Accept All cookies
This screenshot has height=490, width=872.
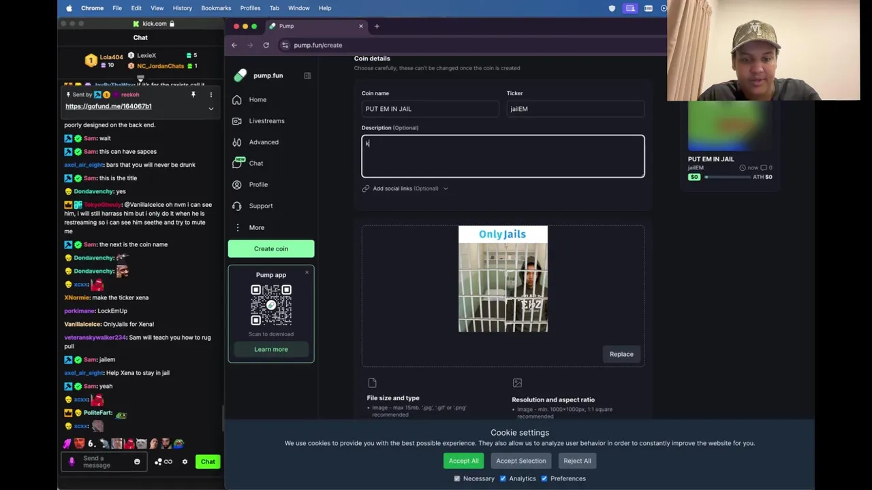tap(464, 461)
